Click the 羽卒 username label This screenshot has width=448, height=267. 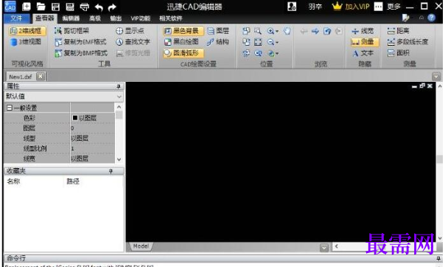[315, 7]
